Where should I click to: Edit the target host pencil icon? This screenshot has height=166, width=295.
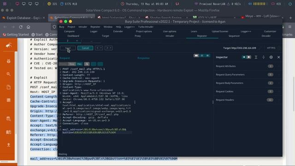click(x=260, y=48)
